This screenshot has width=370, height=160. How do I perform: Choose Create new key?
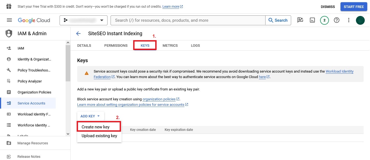point(99,127)
